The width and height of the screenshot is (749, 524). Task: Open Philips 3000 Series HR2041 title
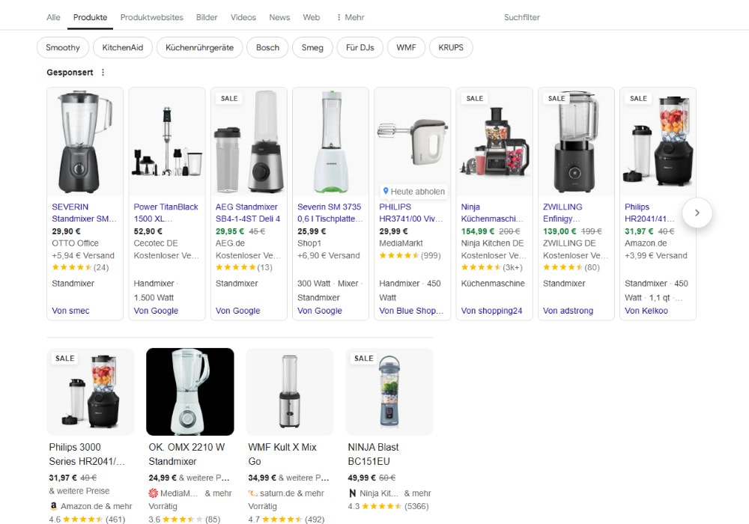(x=87, y=454)
